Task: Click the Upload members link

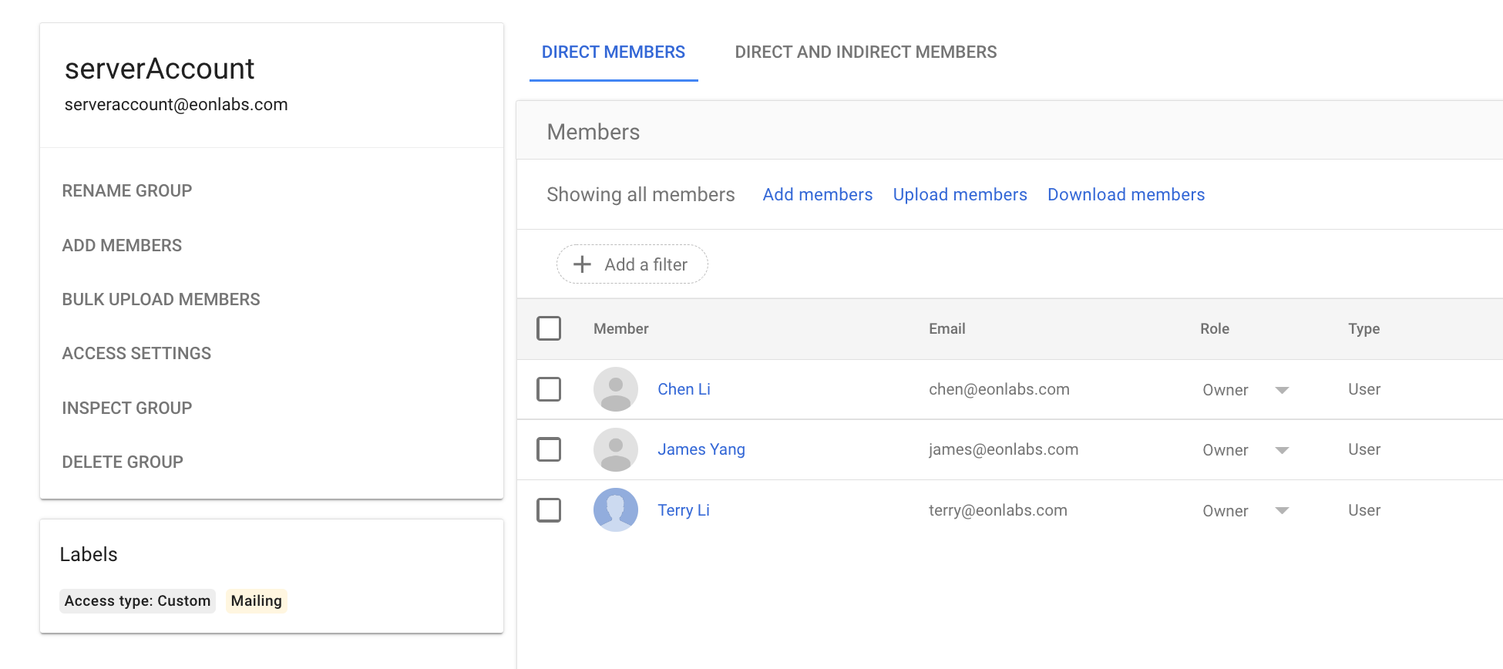Action: 960,195
